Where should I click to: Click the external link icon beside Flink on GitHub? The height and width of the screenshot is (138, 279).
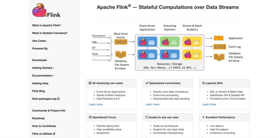54,134
